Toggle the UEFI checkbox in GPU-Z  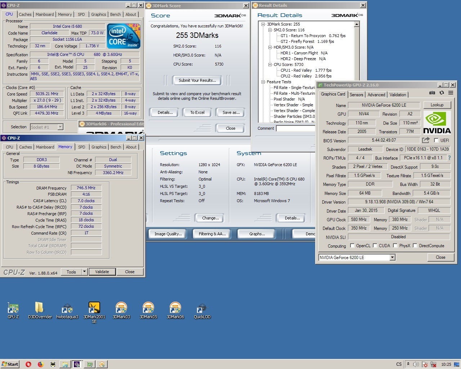436,140
